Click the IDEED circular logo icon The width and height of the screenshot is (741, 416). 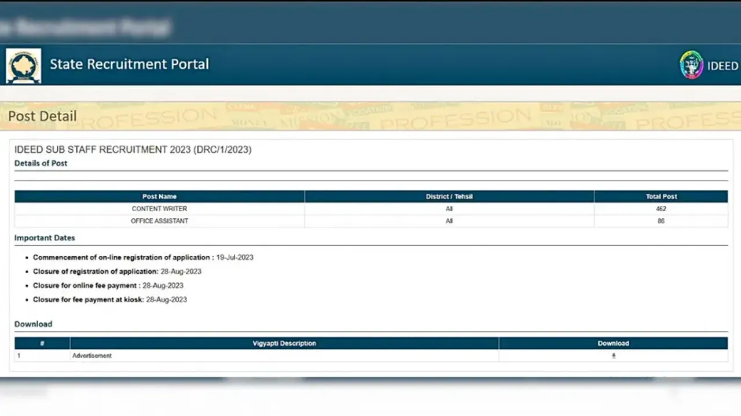(x=691, y=65)
